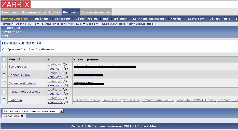Sort table by Имя column header
This screenshot has height=130, width=238.
click(x=11, y=59)
